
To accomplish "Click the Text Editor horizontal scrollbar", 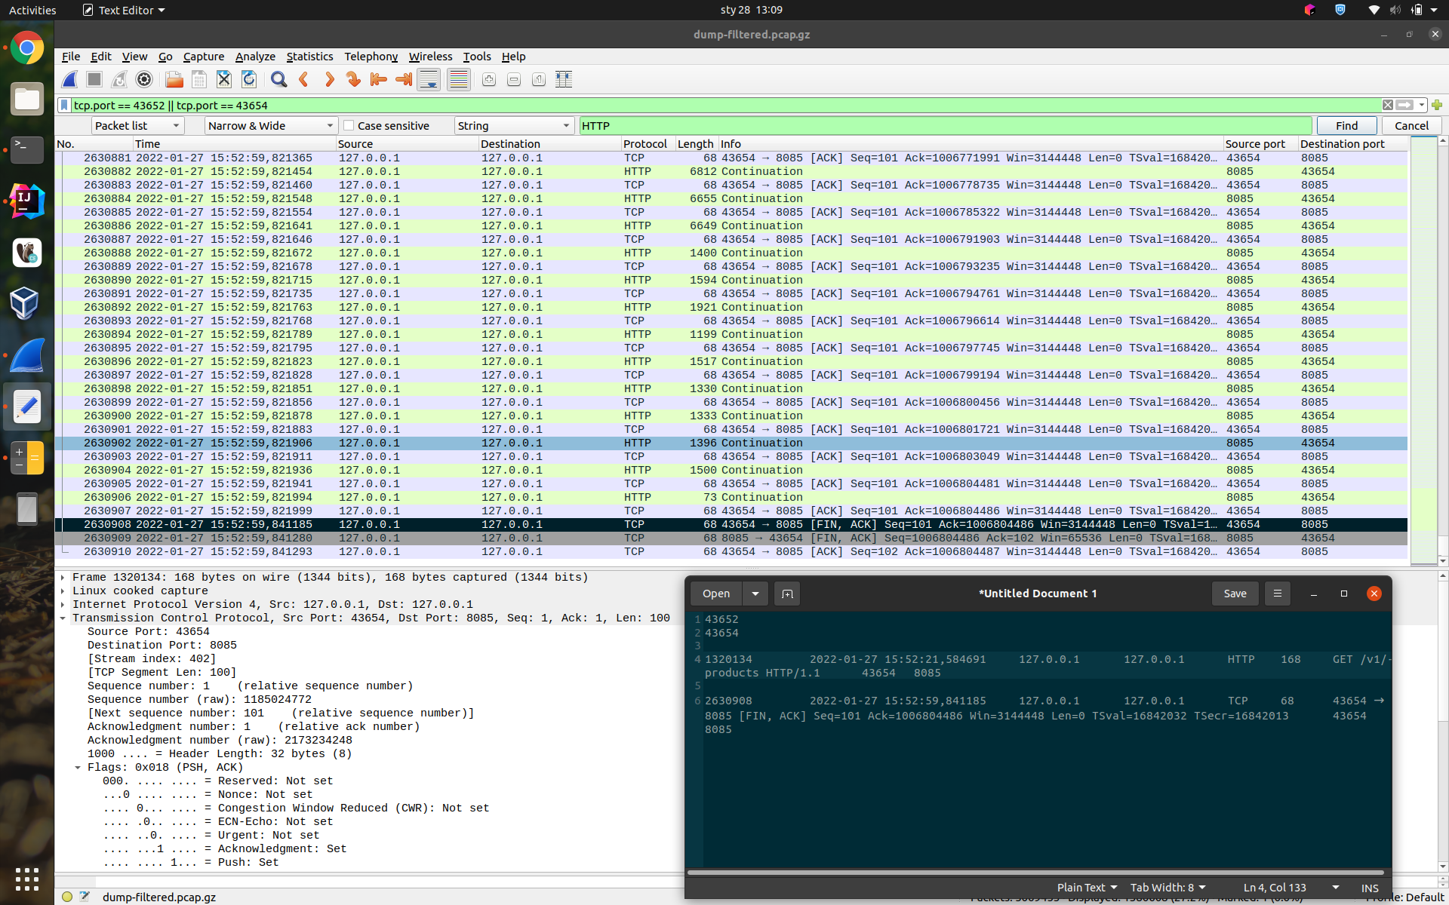I will click(1035, 872).
